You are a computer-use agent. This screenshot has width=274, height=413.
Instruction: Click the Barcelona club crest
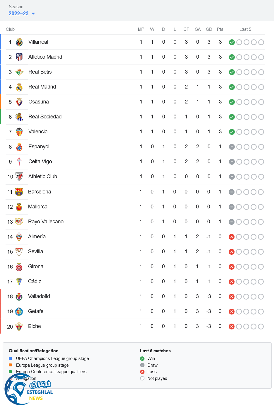[x=19, y=192]
